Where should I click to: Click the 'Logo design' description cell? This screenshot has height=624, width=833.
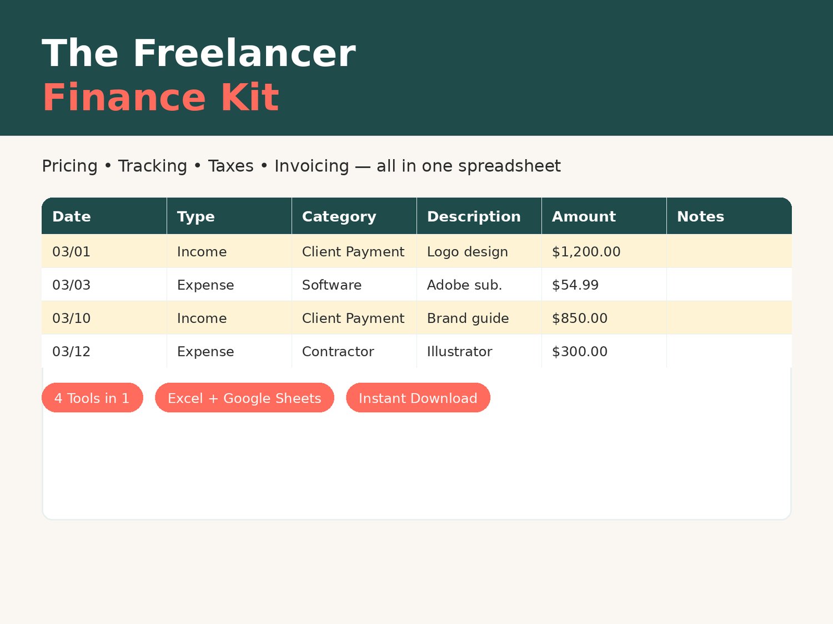coord(479,251)
